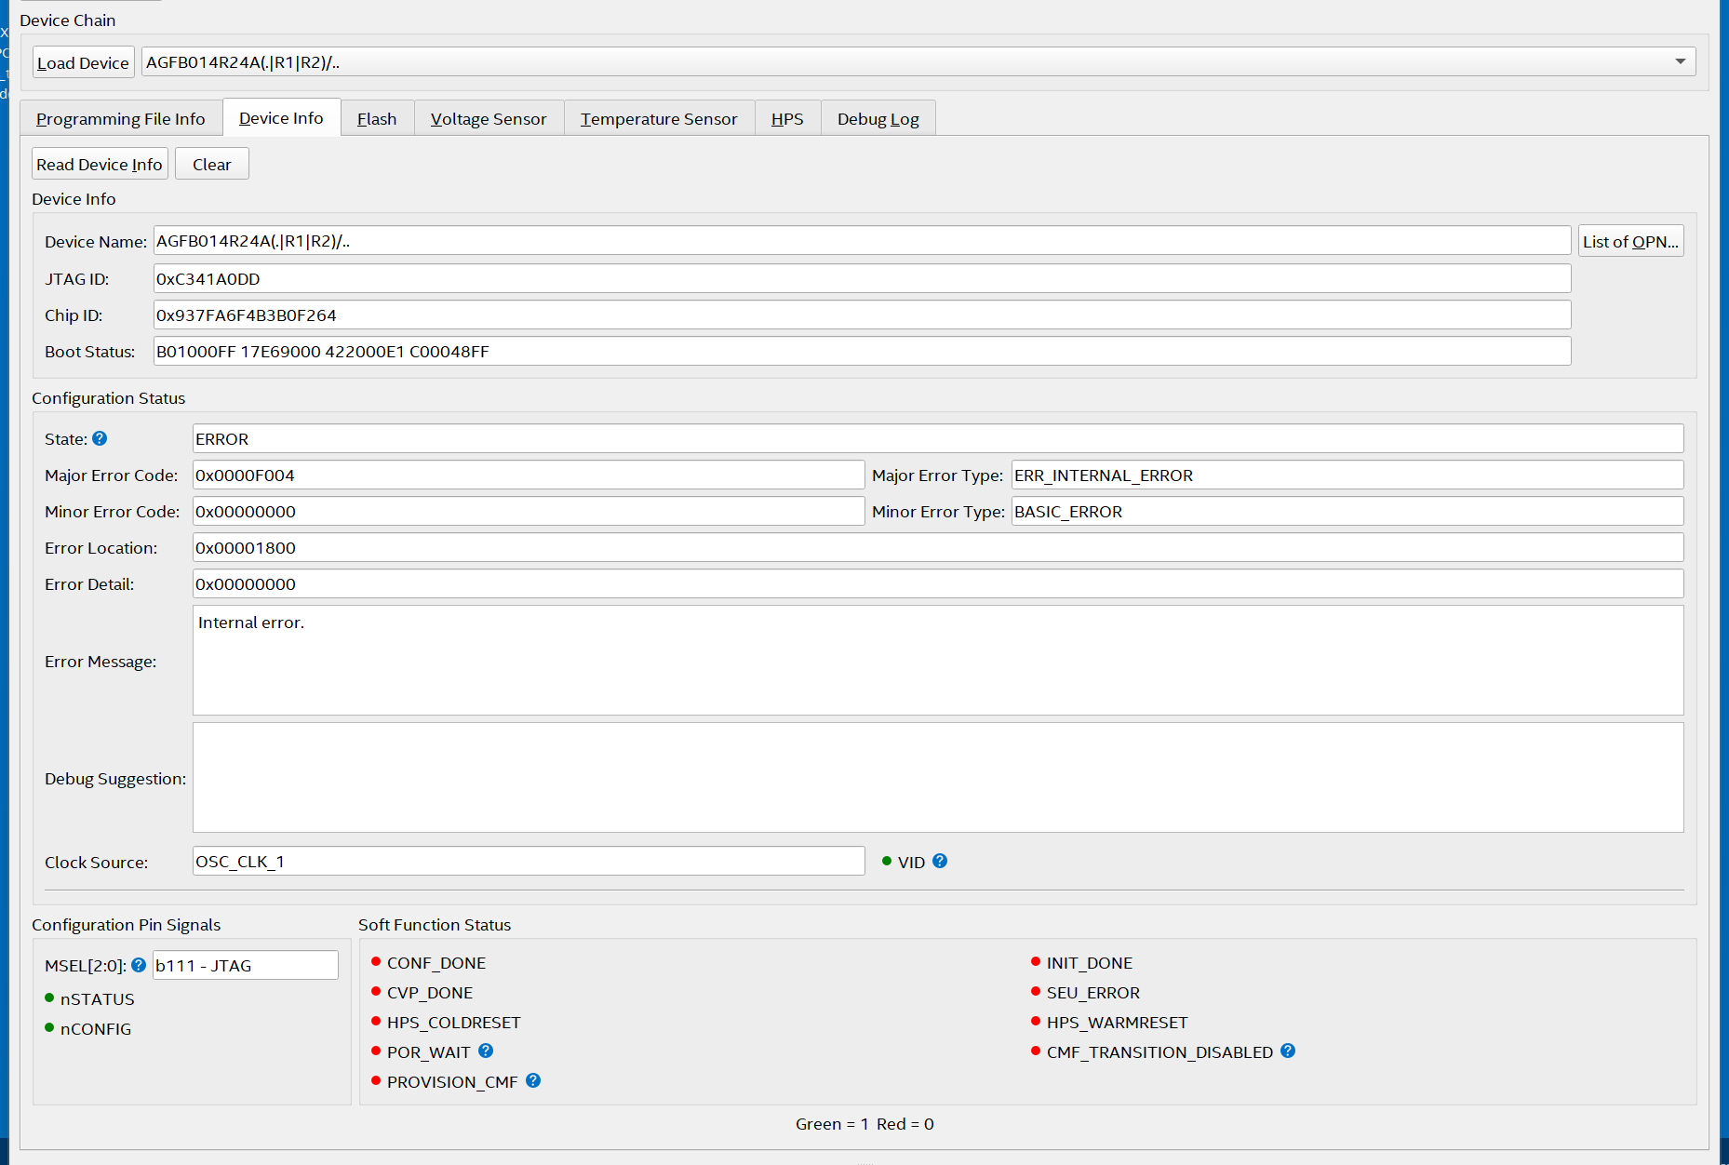Click the help icon next to State
This screenshot has height=1165, width=1729.
click(x=100, y=438)
